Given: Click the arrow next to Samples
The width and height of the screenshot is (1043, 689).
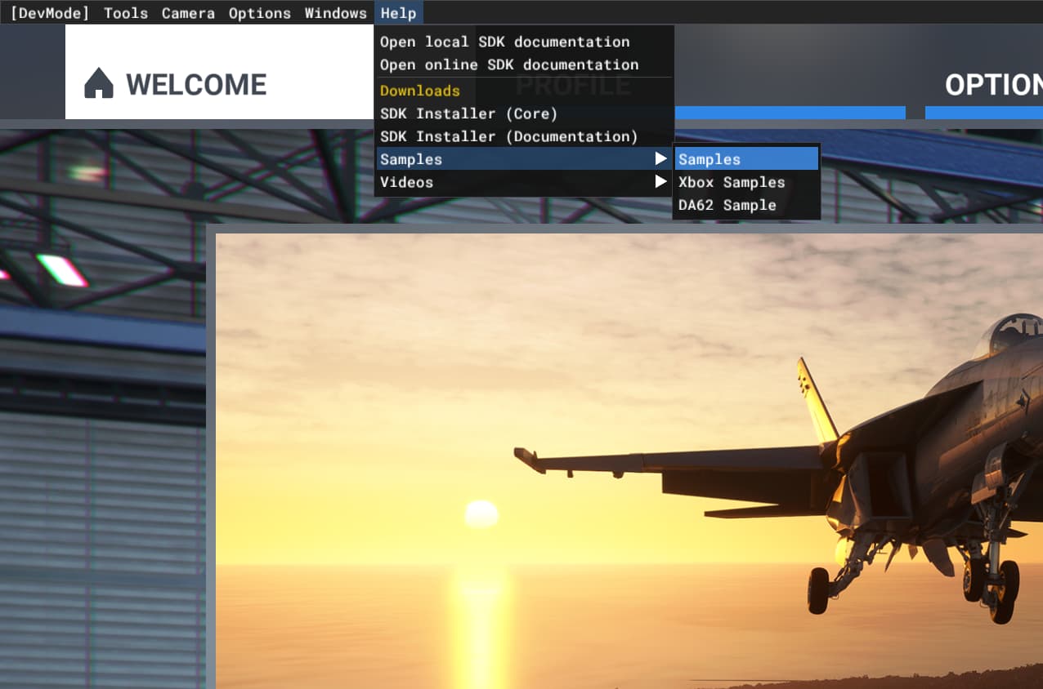Looking at the screenshot, I should coord(660,159).
